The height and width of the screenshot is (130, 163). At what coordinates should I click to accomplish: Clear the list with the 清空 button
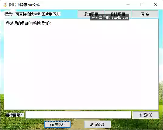pyautogui.click(x=145, y=14)
